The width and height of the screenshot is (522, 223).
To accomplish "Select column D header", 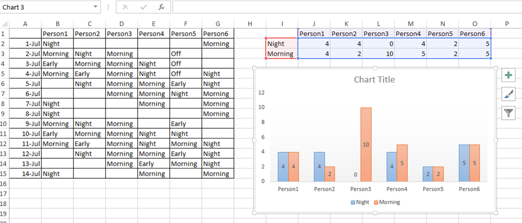I will click(121, 23).
